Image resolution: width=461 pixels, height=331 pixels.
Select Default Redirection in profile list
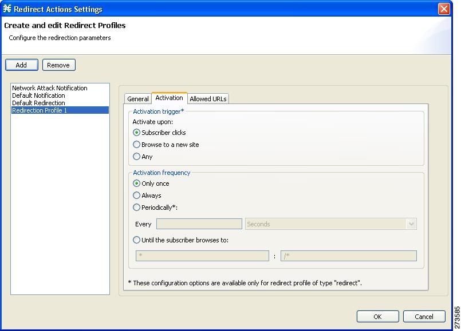tap(38, 103)
